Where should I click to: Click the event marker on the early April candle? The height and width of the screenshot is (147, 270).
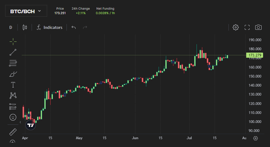29,115
